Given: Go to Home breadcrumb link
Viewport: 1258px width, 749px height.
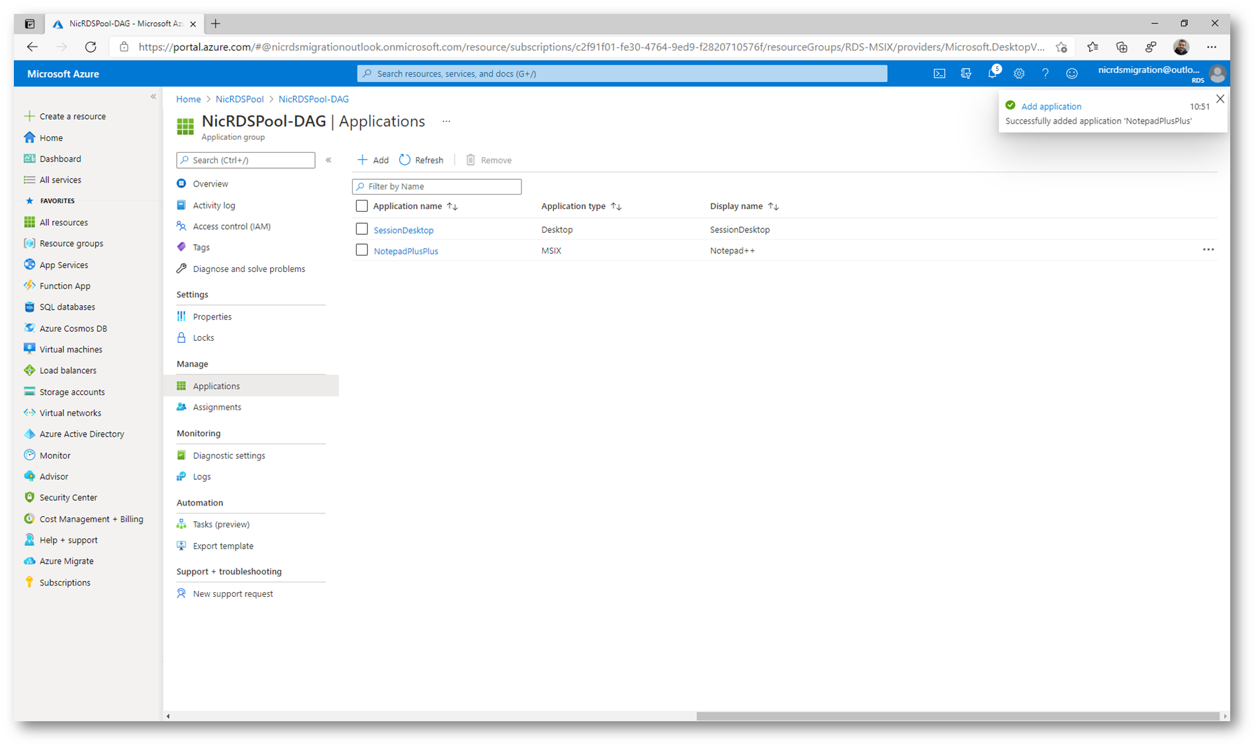Looking at the screenshot, I should (189, 99).
